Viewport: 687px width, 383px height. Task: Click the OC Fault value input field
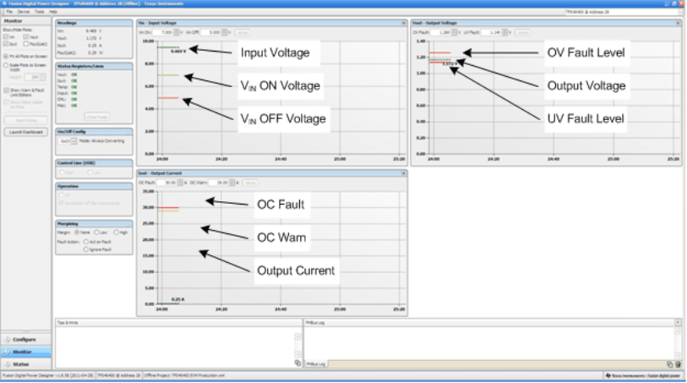tap(170, 182)
